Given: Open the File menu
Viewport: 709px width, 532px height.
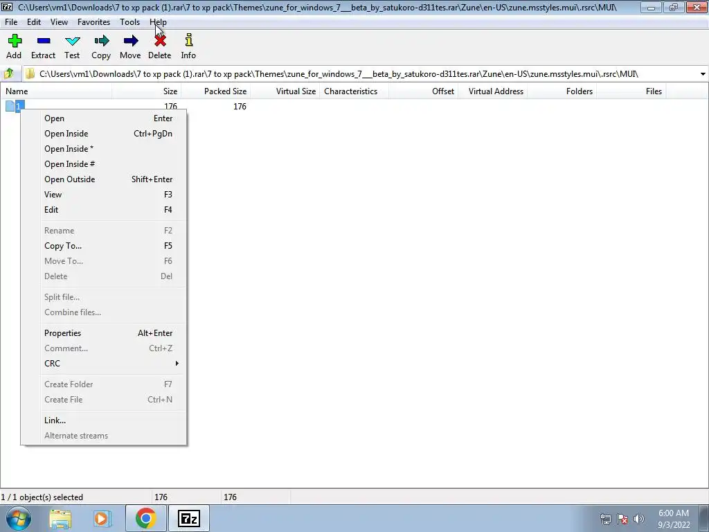Looking at the screenshot, I should coord(11,21).
